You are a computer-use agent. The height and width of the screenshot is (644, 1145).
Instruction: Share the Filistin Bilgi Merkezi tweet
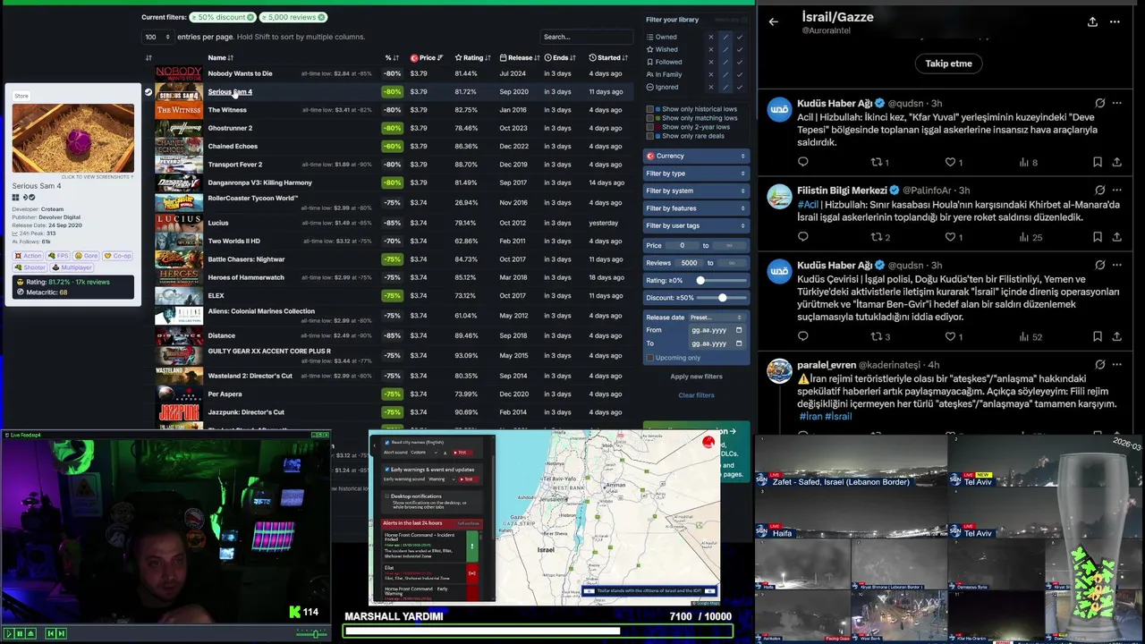[x=1116, y=237]
